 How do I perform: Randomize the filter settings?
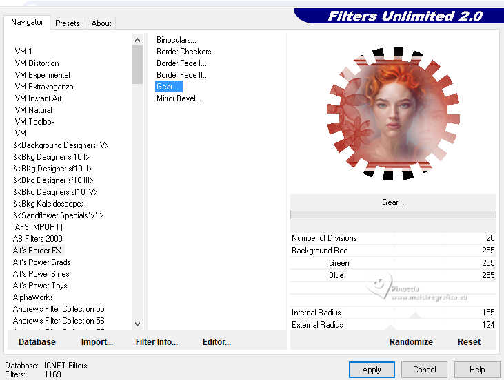(411, 342)
